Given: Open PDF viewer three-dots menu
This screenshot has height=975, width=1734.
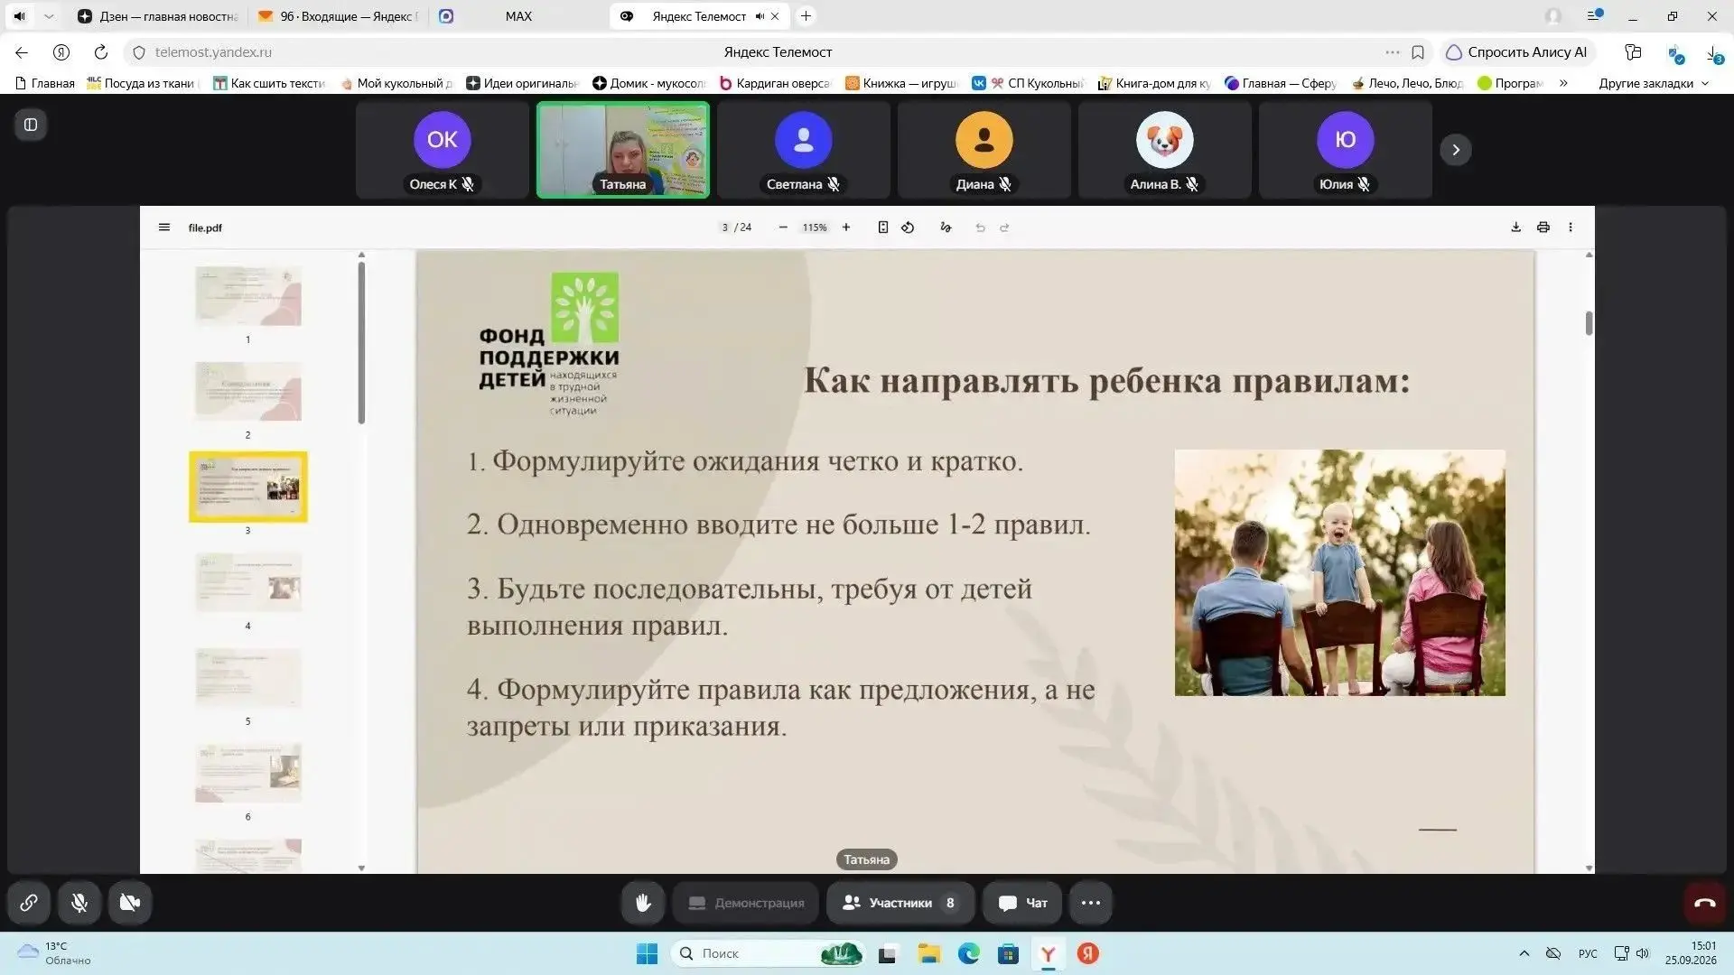Looking at the screenshot, I should 1571,227.
